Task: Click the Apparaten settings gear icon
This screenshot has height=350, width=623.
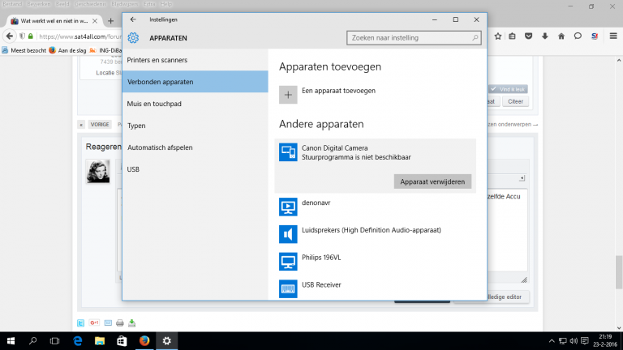Action: click(134, 37)
